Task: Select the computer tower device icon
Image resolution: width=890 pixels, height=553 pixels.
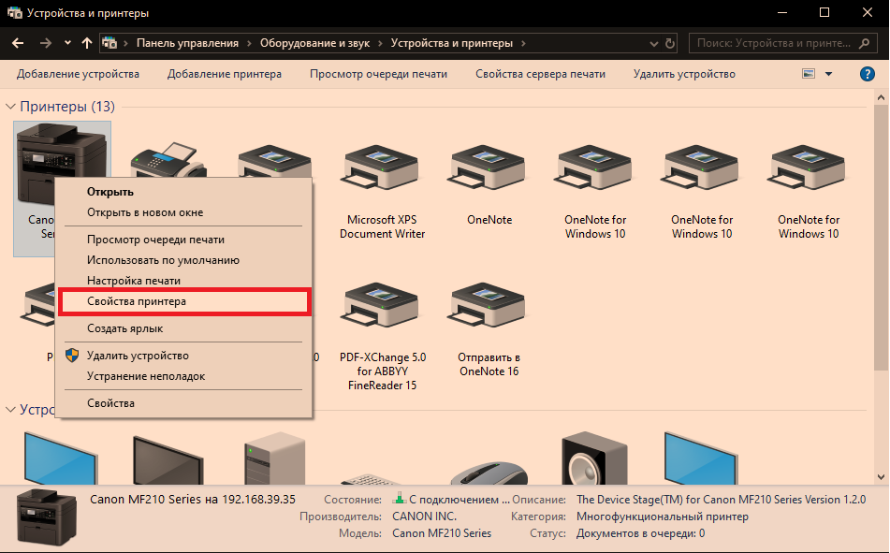Action: coord(275,458)
